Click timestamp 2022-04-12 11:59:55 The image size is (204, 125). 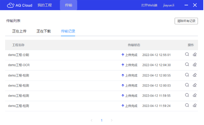click(156, 96)
